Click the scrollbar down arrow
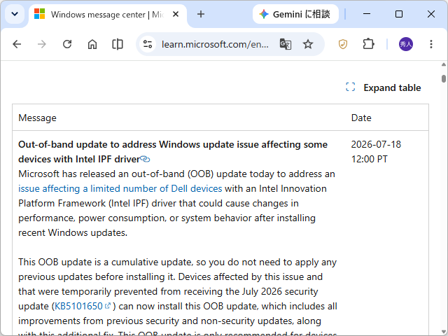This screenshot has height=336, width=448. click(x=443, y=331)
